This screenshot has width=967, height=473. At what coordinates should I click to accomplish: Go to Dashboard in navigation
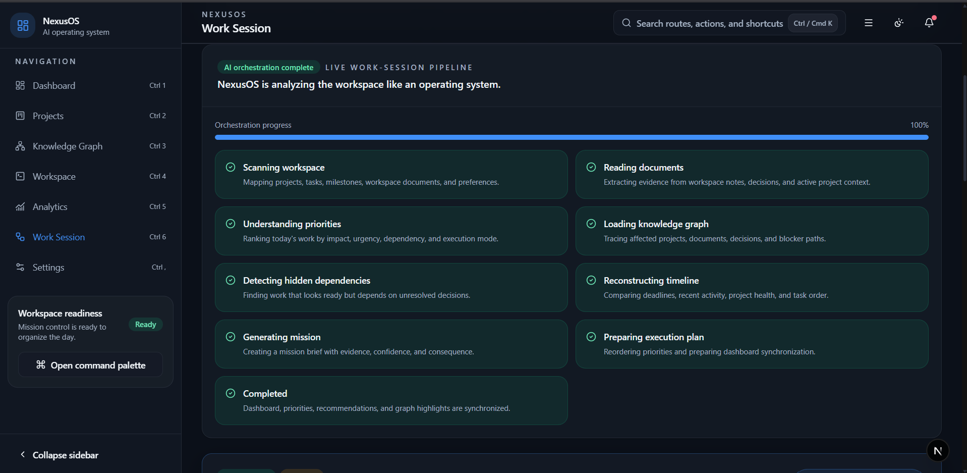pyautogui.click(x=91, y=85)
